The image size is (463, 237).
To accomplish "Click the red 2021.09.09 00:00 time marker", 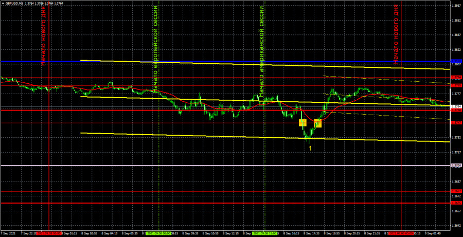I will 401,233.
